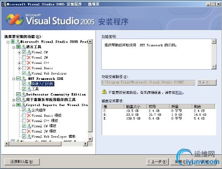Collapse the Microsoft Visual Studio 2005 root node
This screenshot has width=222, height=169.
(x=8, y=42)
